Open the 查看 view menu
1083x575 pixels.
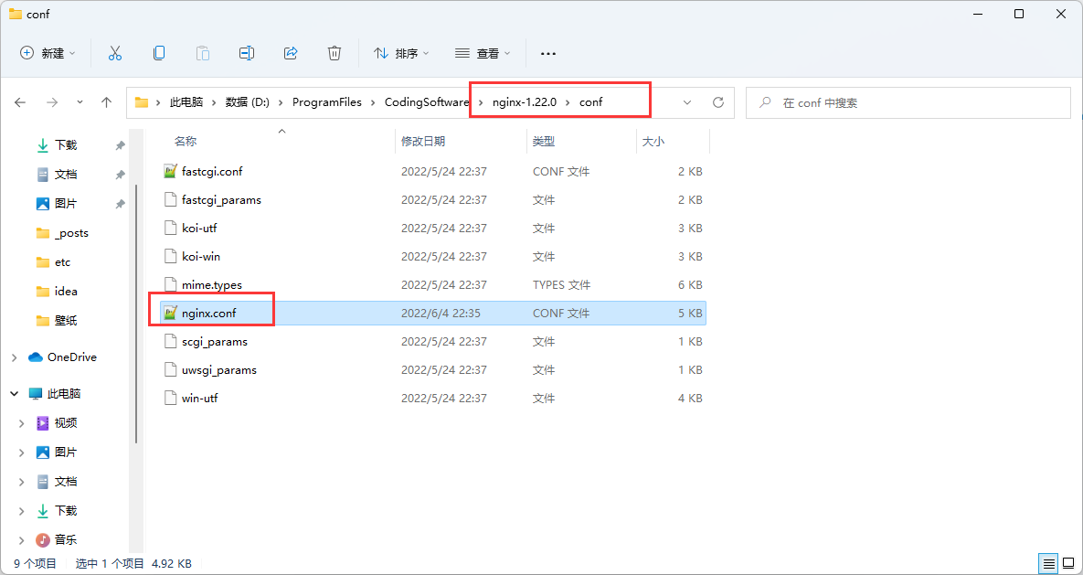click(x=483, y=54)
